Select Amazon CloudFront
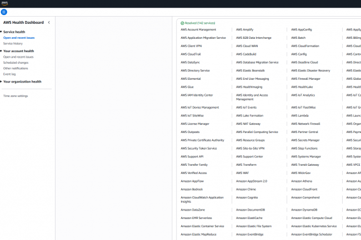Screen dimensions: 361x240 tap(304, 189)
